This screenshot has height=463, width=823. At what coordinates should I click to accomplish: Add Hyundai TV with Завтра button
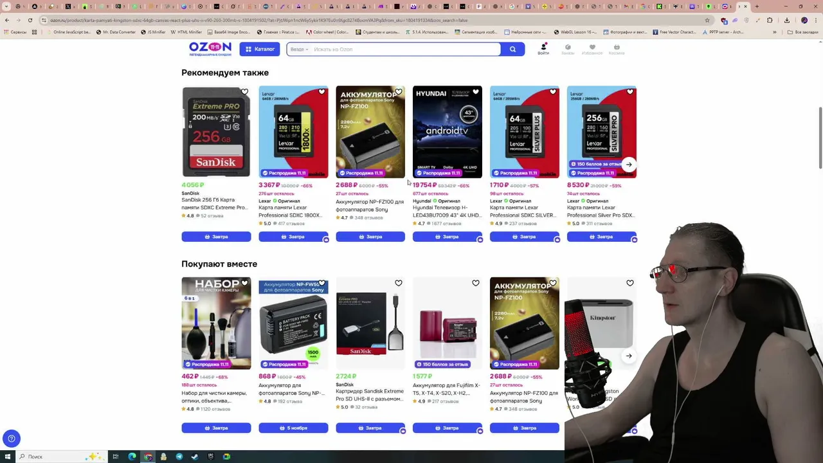click(448, 237)
